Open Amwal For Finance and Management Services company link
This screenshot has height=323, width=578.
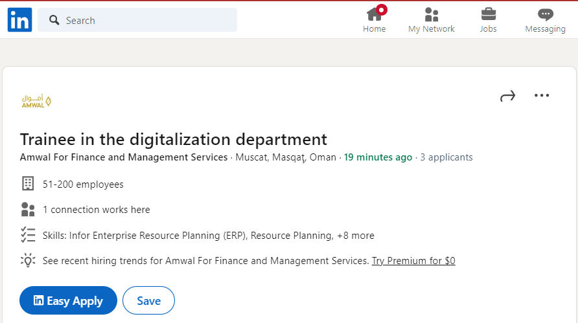click(x=124, y=157)
